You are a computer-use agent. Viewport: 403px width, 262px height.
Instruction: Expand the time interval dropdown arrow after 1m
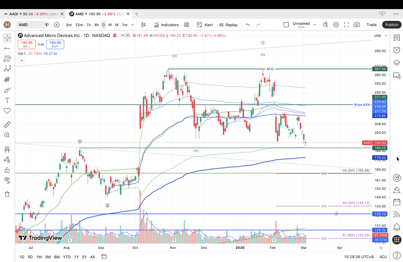point(133,25)
